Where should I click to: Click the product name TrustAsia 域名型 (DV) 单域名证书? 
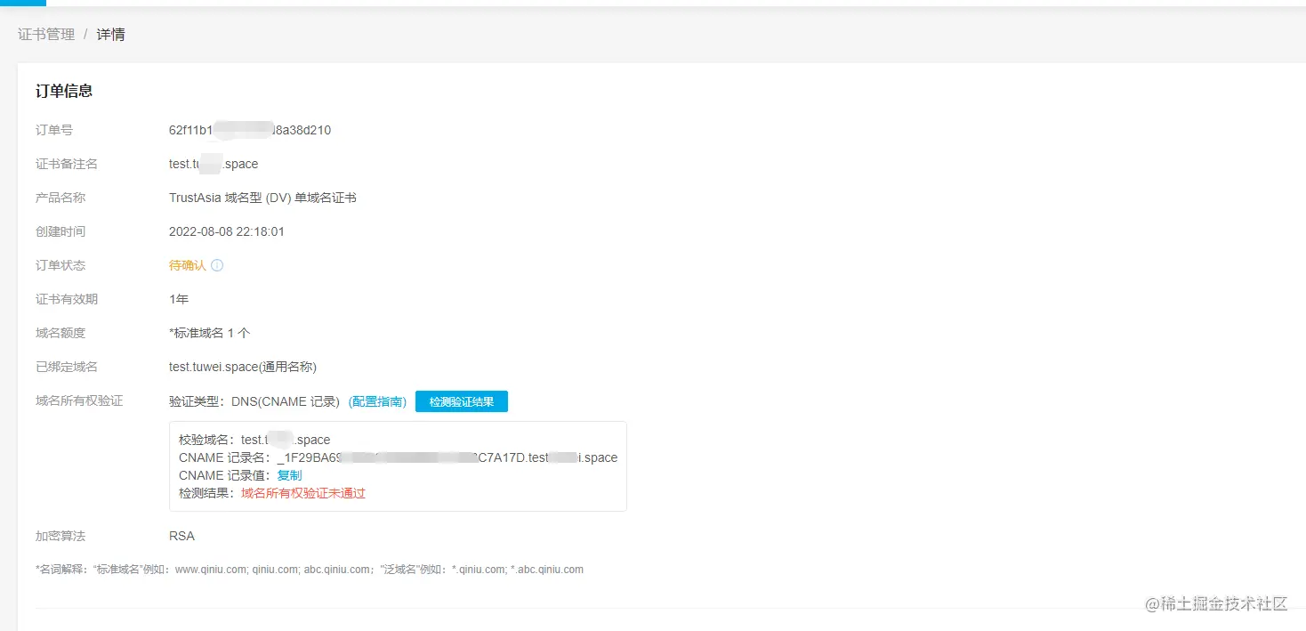pyautogui.click(x=262, y=198)
